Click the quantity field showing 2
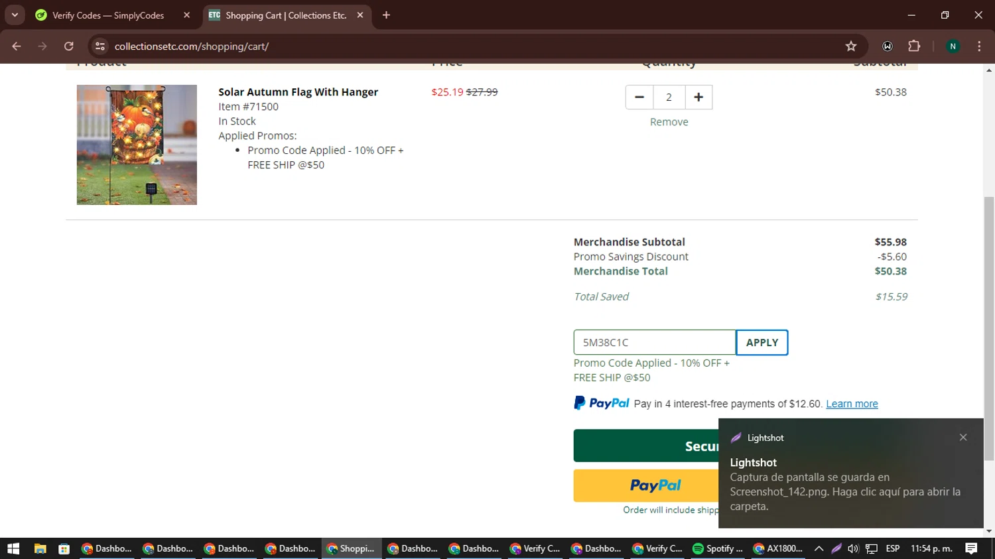995x559 pixels. [x=669, y=97]
